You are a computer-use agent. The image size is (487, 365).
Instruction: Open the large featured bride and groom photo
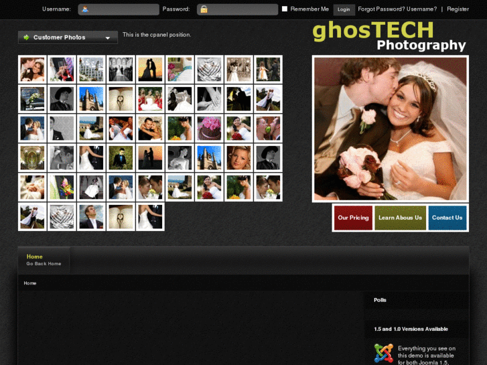point(391,129)
